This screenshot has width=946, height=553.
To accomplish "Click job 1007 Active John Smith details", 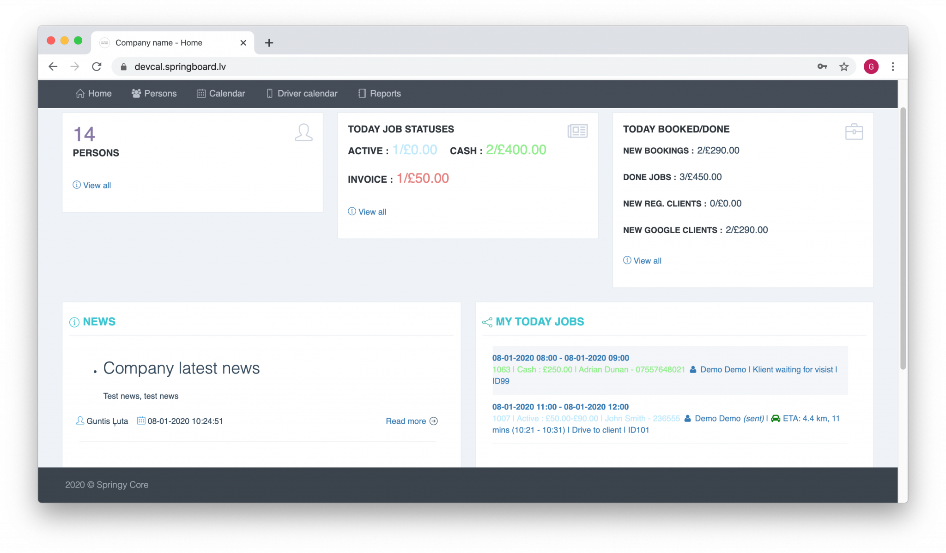I will coord(586,418).
